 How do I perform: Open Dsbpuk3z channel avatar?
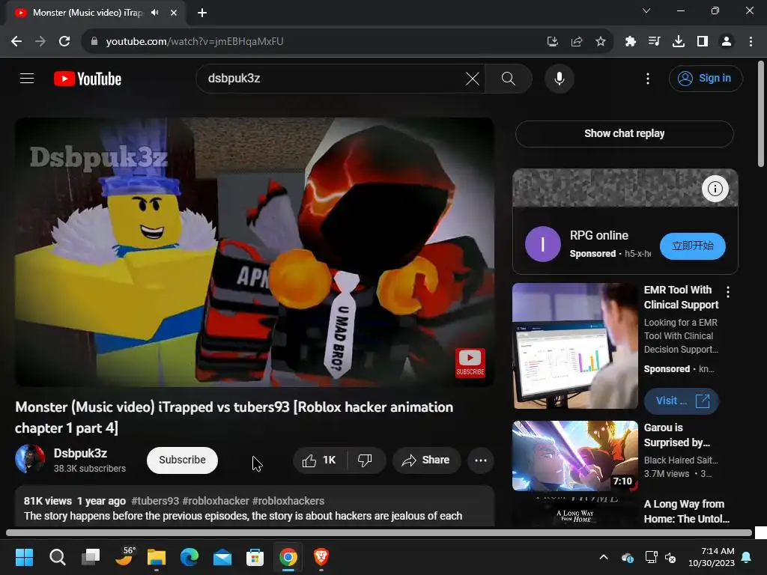click(x=30, y=459)
